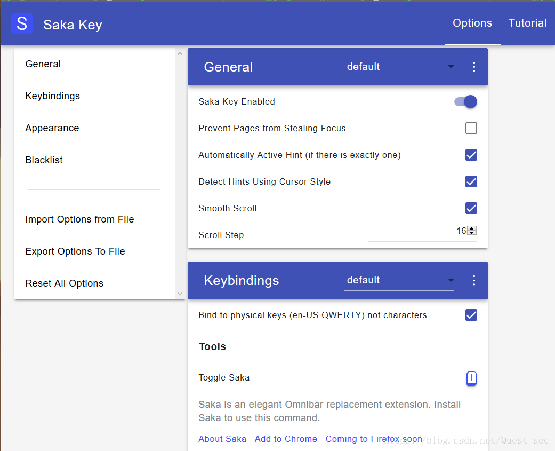Click the General card heading

click(x=228, y=67)
